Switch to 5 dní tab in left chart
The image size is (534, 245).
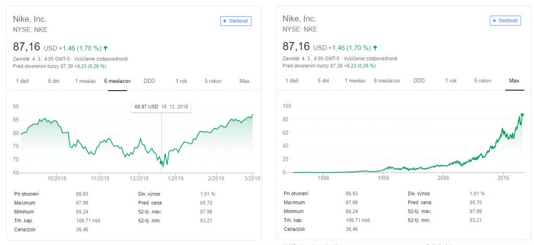pyautogui.click(x=54, y=81)
